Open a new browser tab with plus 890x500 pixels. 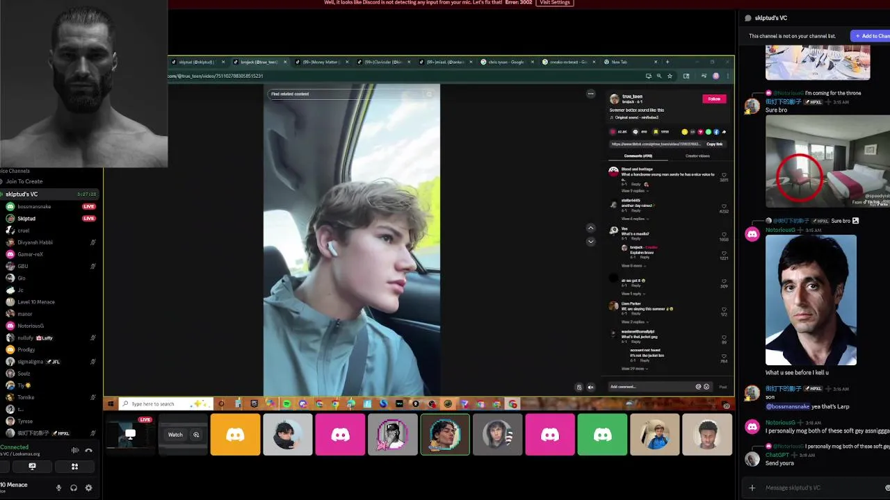[x=667, y=62]
